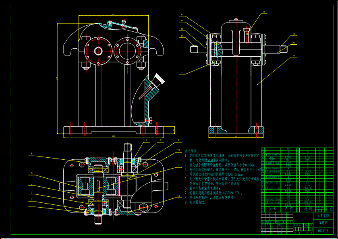
Task: Click the drain plug hexagon in top view
Action: (143, 207)
